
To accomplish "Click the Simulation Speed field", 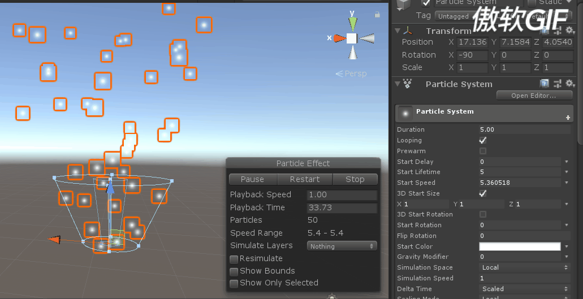I will (x=525, y=278).
